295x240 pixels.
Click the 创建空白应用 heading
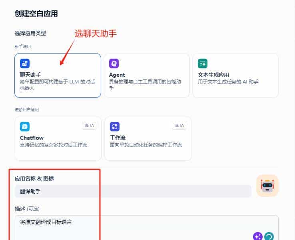[36, 14]
